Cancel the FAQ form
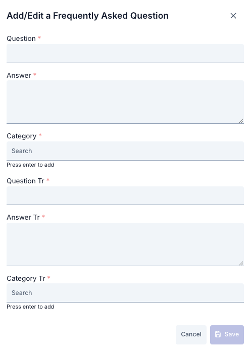 [x=191, y=334]
